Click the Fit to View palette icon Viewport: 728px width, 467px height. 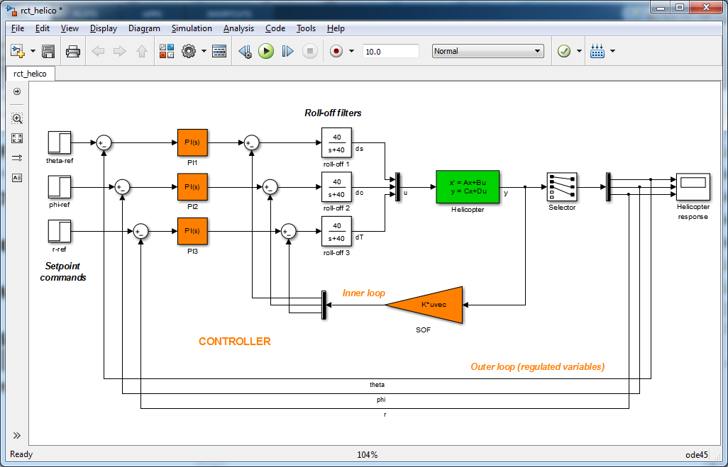(x=17, y=138)
